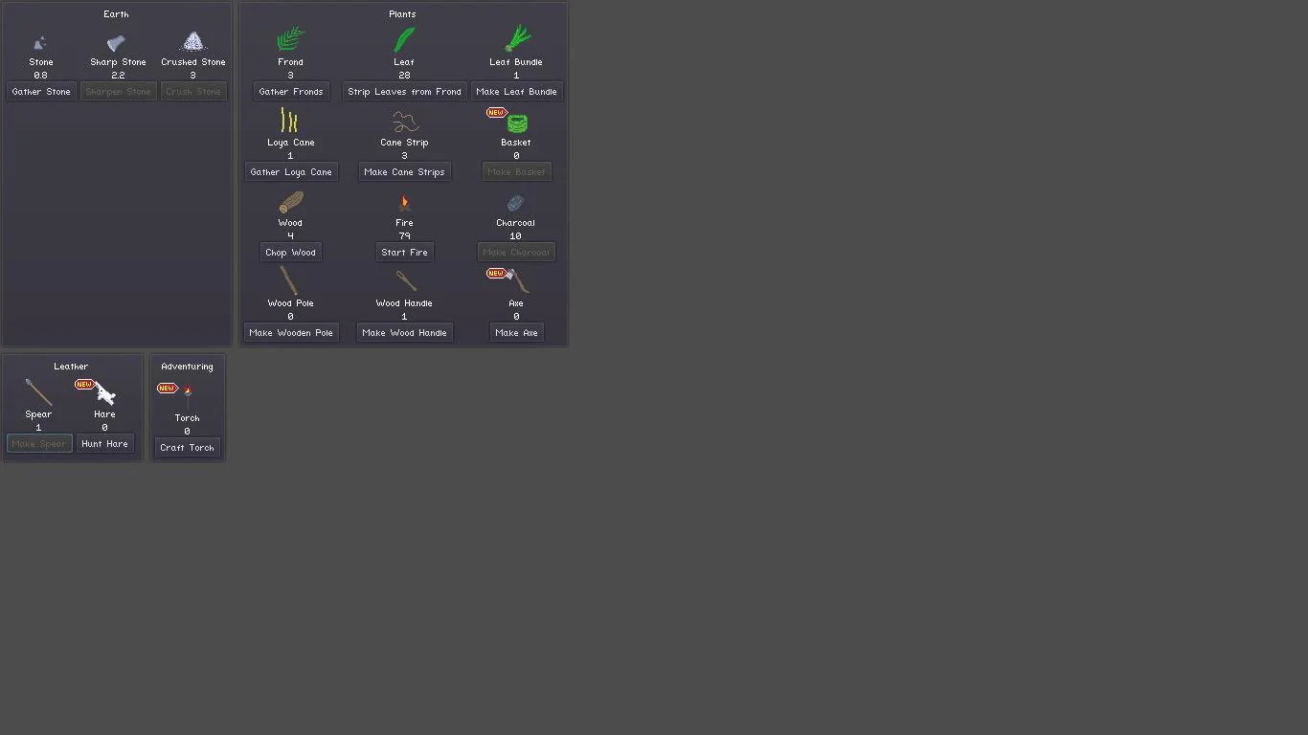Click the greyed Make Basket button
The width and height of the screenshot is (1308, 735).
click(516, 172)
